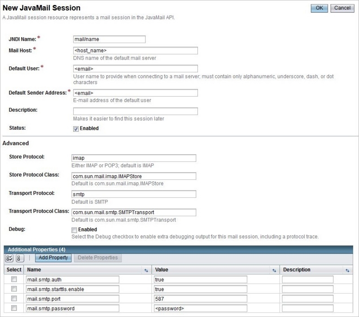This screenshot has height=317, width=359.
Task: Click the description field for mail.smtp.password
Action: 307,308
